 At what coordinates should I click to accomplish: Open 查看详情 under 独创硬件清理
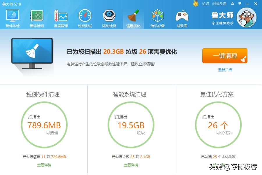point(44,165)
